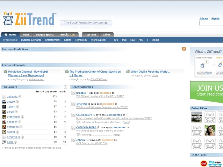223x167 pixels.
Task: Click svastvilodil's avatar picture
Action: coord(4,117)
